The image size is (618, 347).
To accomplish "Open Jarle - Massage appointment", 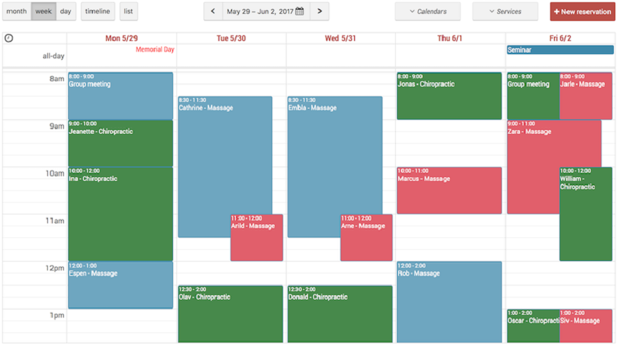I will [x=585, y=96].
